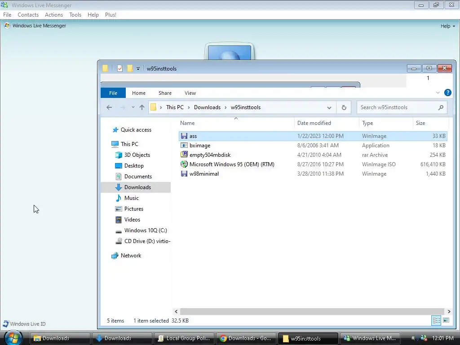Image resolution: width=460 pixels, height=345 pixels.
Task: Click 616,410 KB size cell
Action: (433, 164)
